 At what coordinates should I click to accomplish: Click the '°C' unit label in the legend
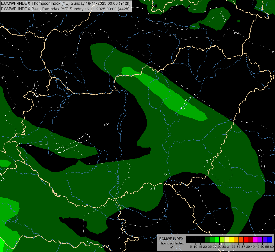(x=171, y=248)
